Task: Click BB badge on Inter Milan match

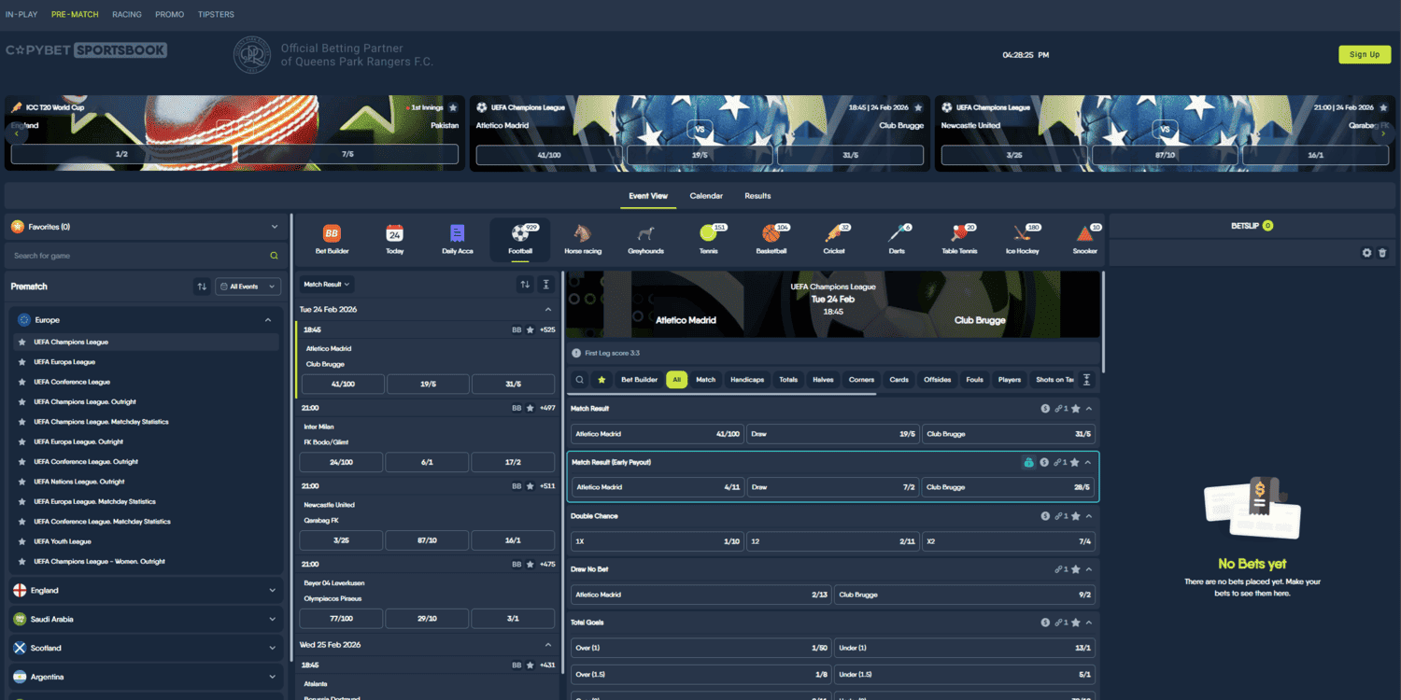Action: [517, 408]
